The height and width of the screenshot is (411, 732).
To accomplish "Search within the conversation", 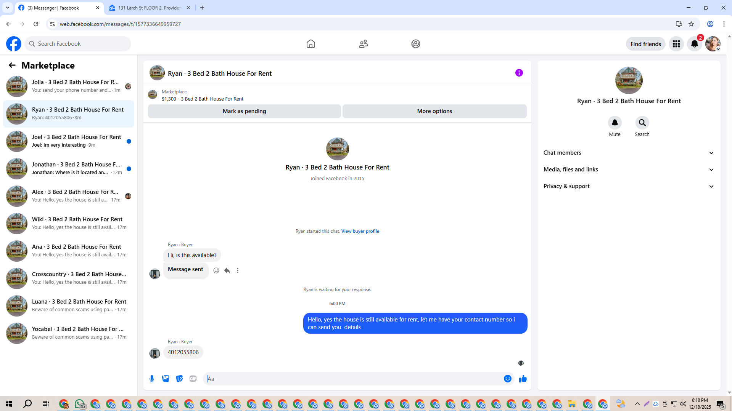I will (x=642, y=123).
